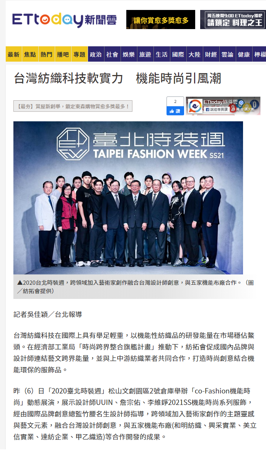This screenshot has width=266, height=457.
Task: Open the Taipei Fashion Week group photo
Action: tap(128, 197)
